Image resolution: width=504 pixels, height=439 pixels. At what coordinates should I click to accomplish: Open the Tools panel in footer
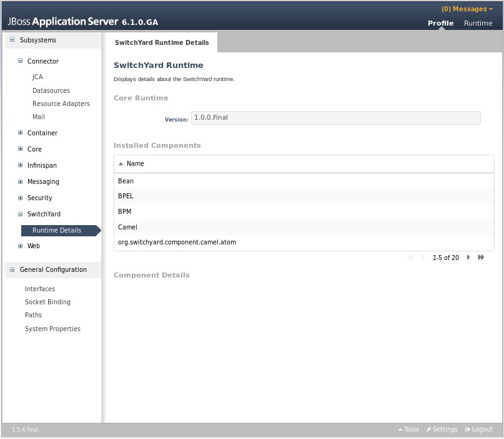[x=408, y=430]
